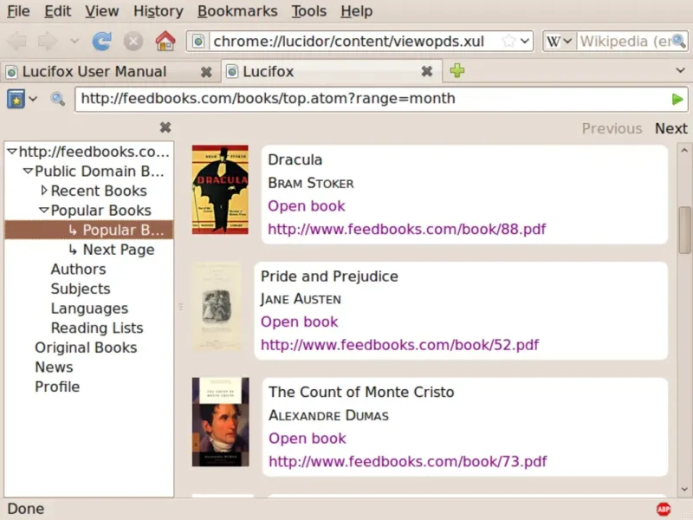Image resolution: width=693 pixels, height=520 pixels.
Task: Select Languages in catalog tree
Action: tap(89, 309)
